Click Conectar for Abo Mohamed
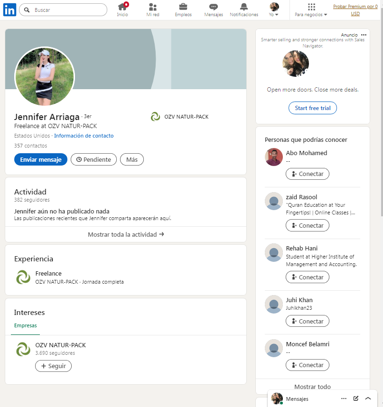 [x=308, y=174]
